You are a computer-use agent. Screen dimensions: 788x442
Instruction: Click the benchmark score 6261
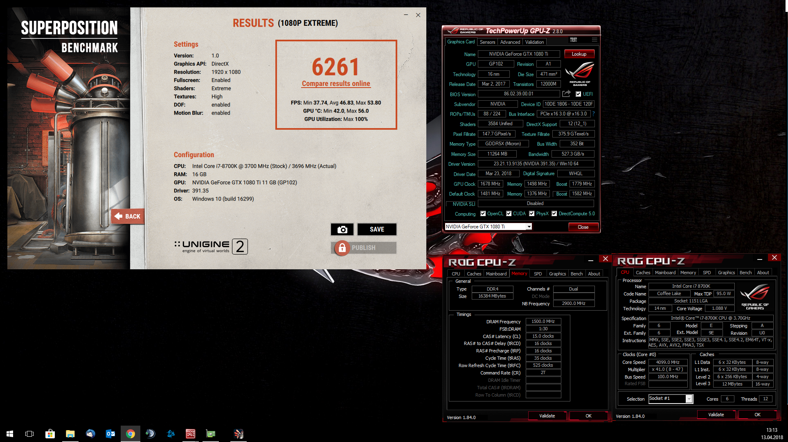[x=335, y=67]
